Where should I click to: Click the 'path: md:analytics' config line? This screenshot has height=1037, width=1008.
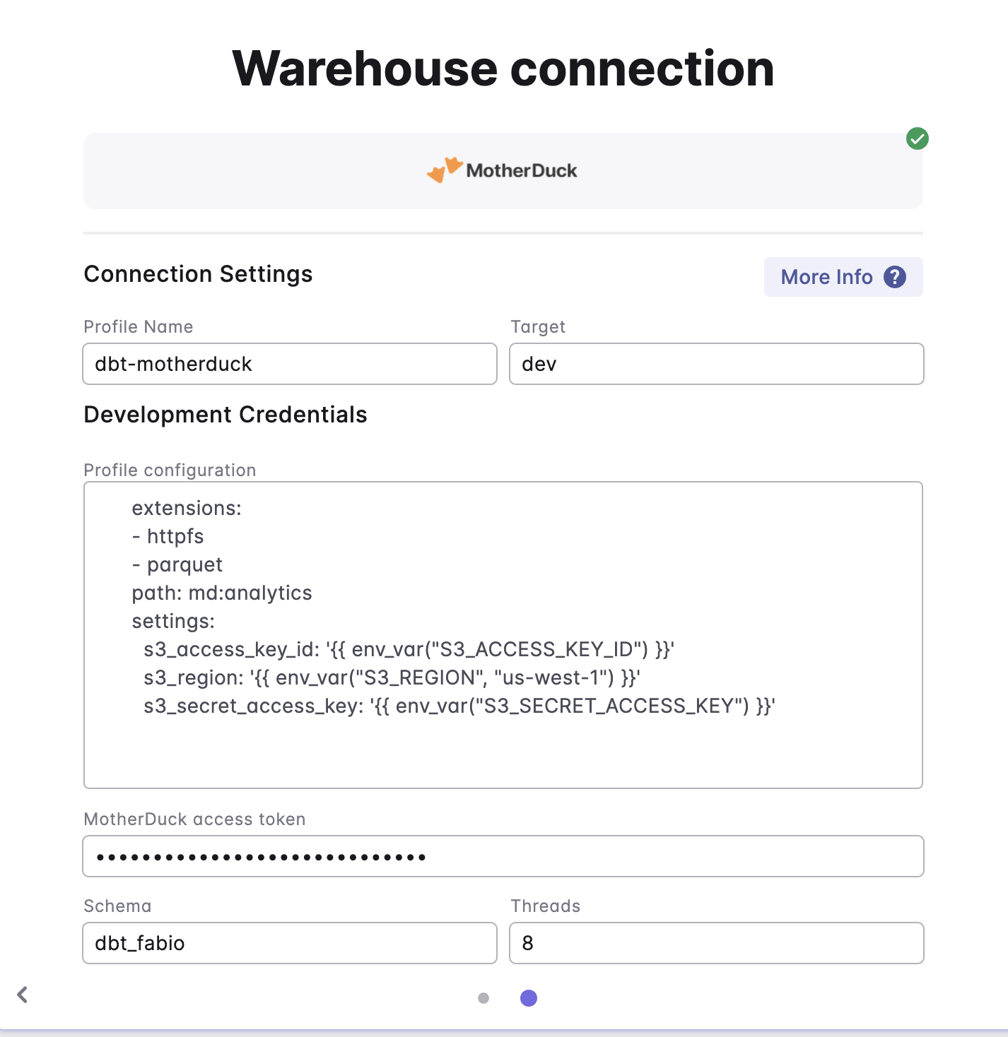(222, 593)
